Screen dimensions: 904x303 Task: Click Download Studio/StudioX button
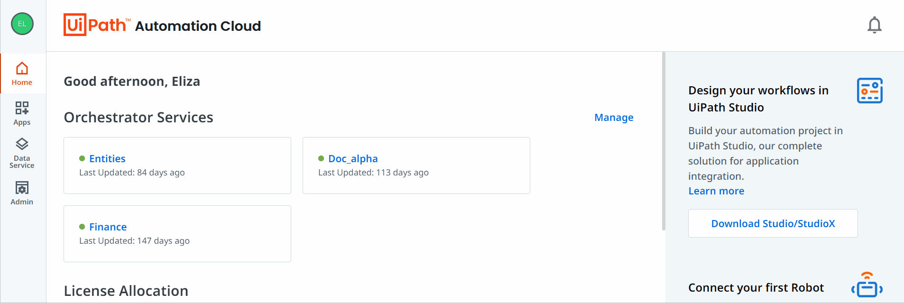[x=773, y=223]
